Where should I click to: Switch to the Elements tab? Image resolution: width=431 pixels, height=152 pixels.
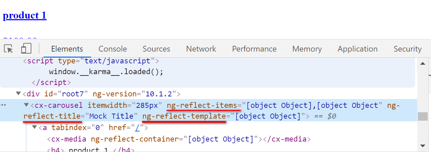click(67, 49)
